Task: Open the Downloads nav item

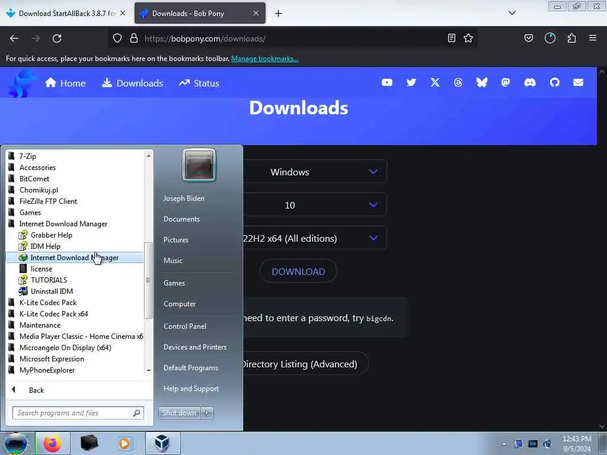Action: tap(132, 83)
